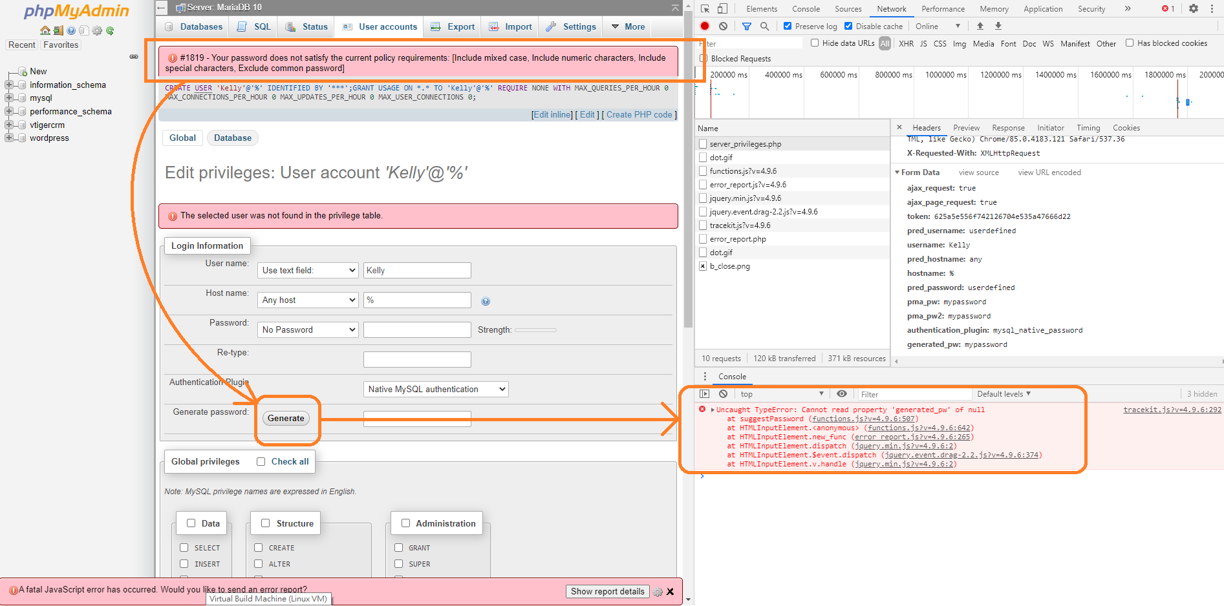
Task: Stop recording network log red circle
Action: [x=705, y=26]
